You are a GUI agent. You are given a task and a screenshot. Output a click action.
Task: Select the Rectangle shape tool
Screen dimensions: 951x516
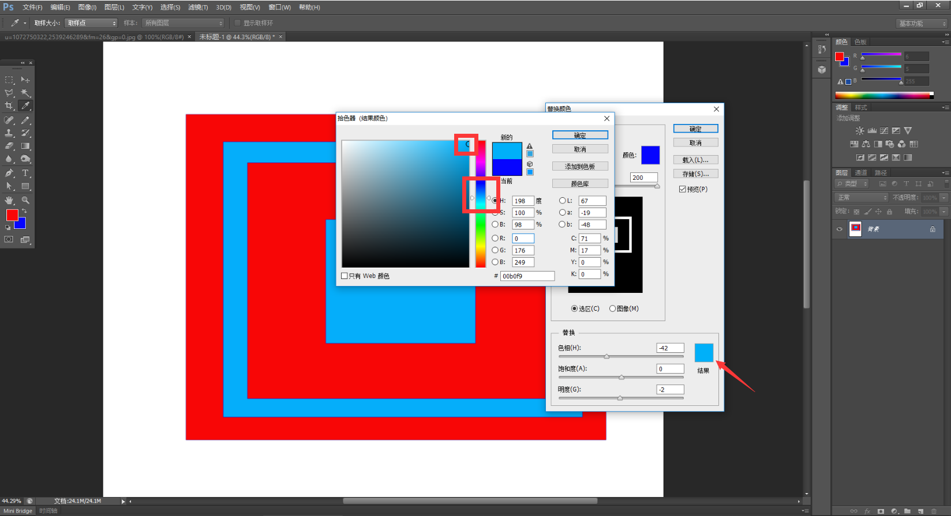click(x=25, y=186)
